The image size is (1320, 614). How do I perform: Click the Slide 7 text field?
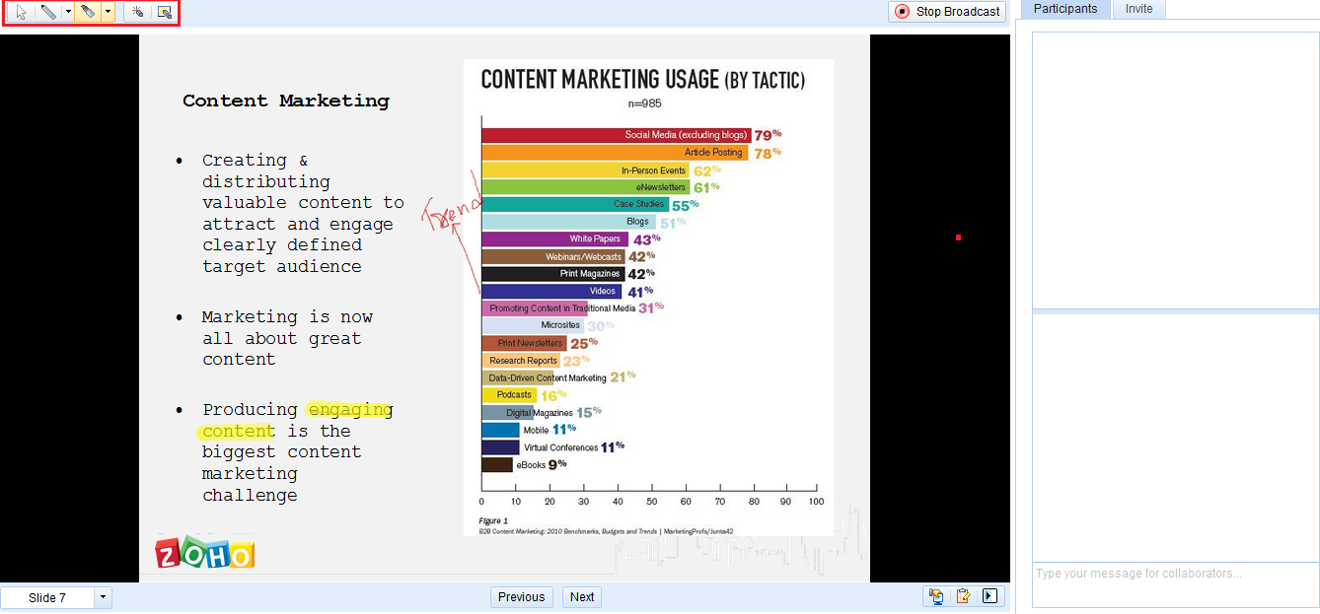(47, 597)
